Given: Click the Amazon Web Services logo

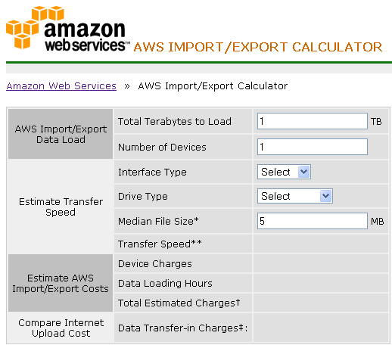Looking at the screenshot, I should point(68,28).
